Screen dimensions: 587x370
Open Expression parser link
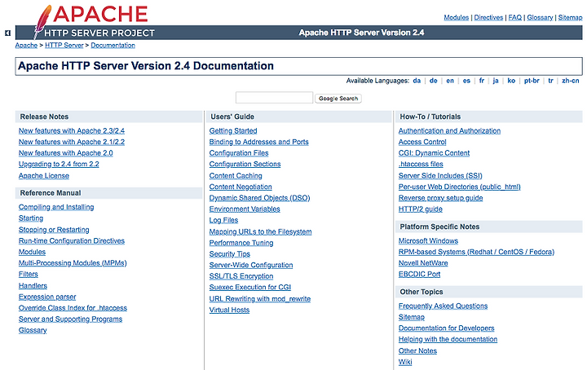(x=47, y=297)
